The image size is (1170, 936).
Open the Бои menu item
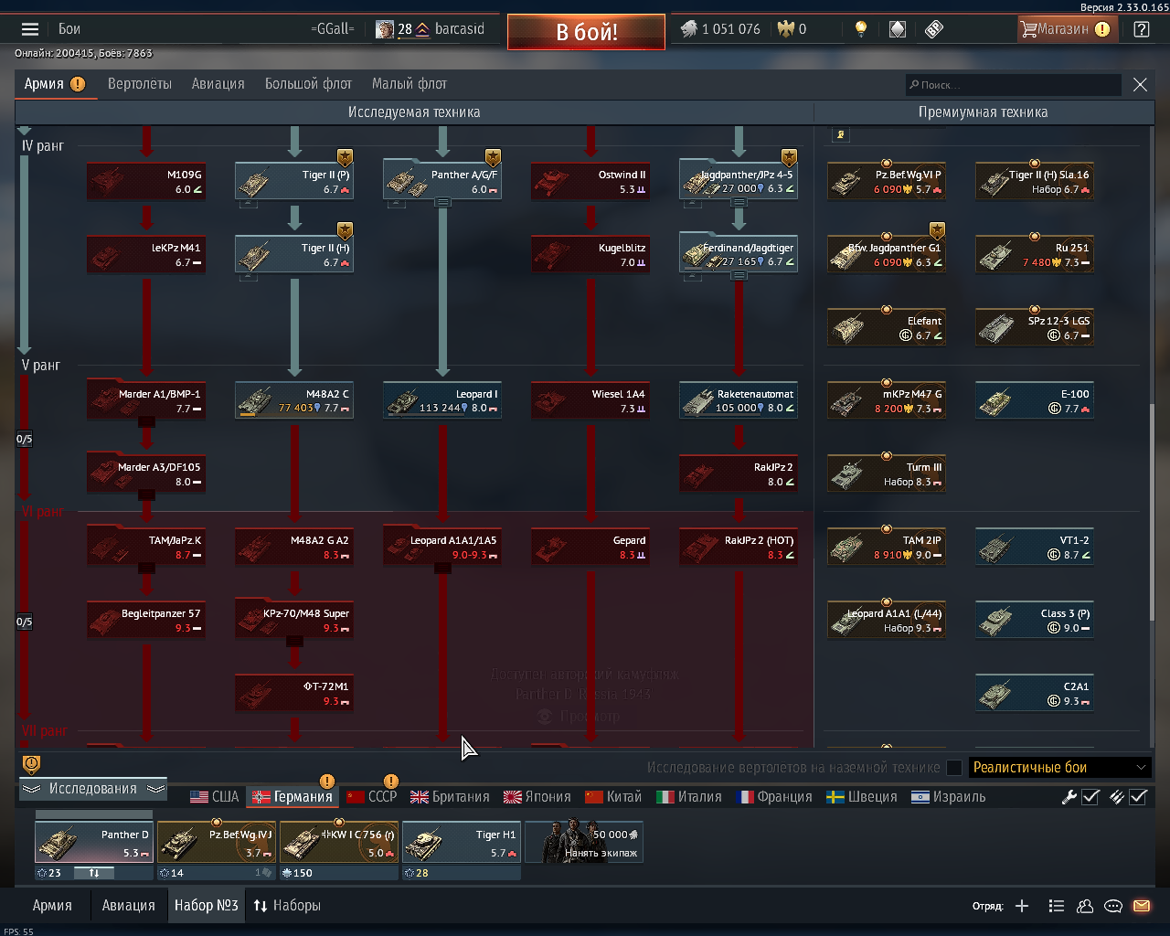tap(69, 29)
